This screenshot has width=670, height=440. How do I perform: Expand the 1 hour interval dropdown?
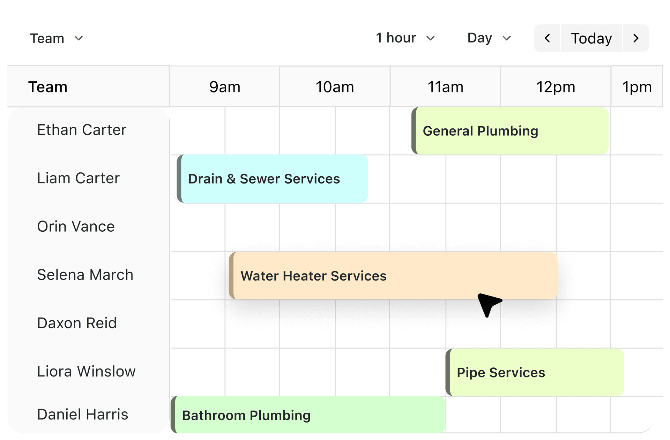point(405,38)
